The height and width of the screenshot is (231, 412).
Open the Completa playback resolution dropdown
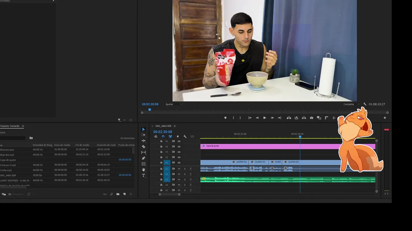[351, 104]
